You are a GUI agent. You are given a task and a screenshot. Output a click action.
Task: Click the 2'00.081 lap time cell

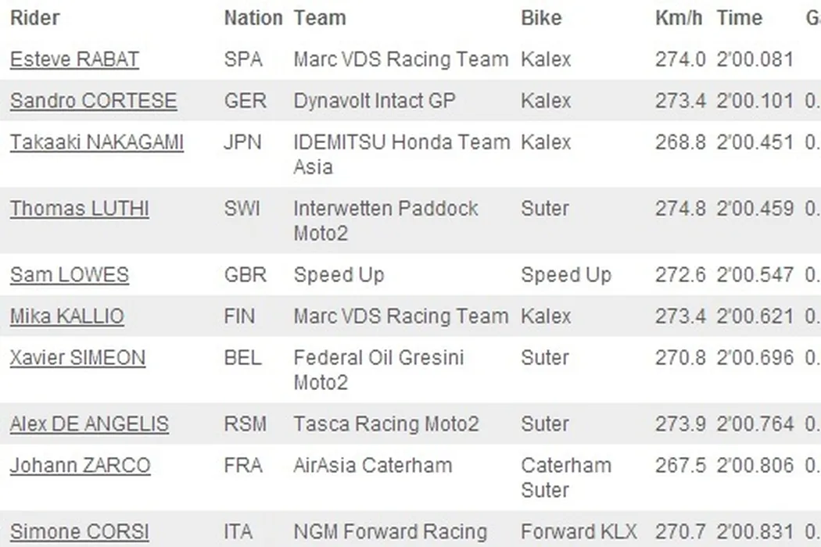click(755, 60)
